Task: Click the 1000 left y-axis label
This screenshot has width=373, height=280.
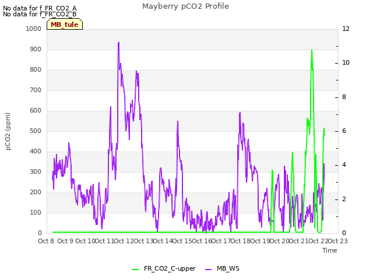Action: 34,29
